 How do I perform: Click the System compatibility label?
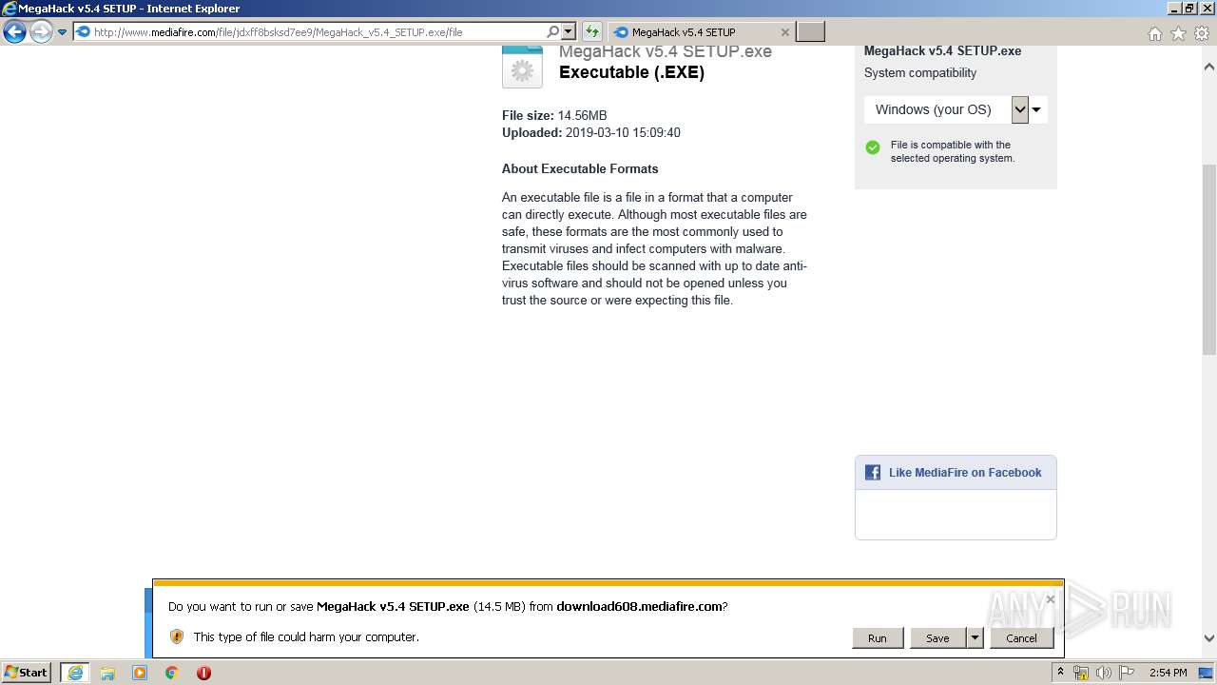[920, 73]
